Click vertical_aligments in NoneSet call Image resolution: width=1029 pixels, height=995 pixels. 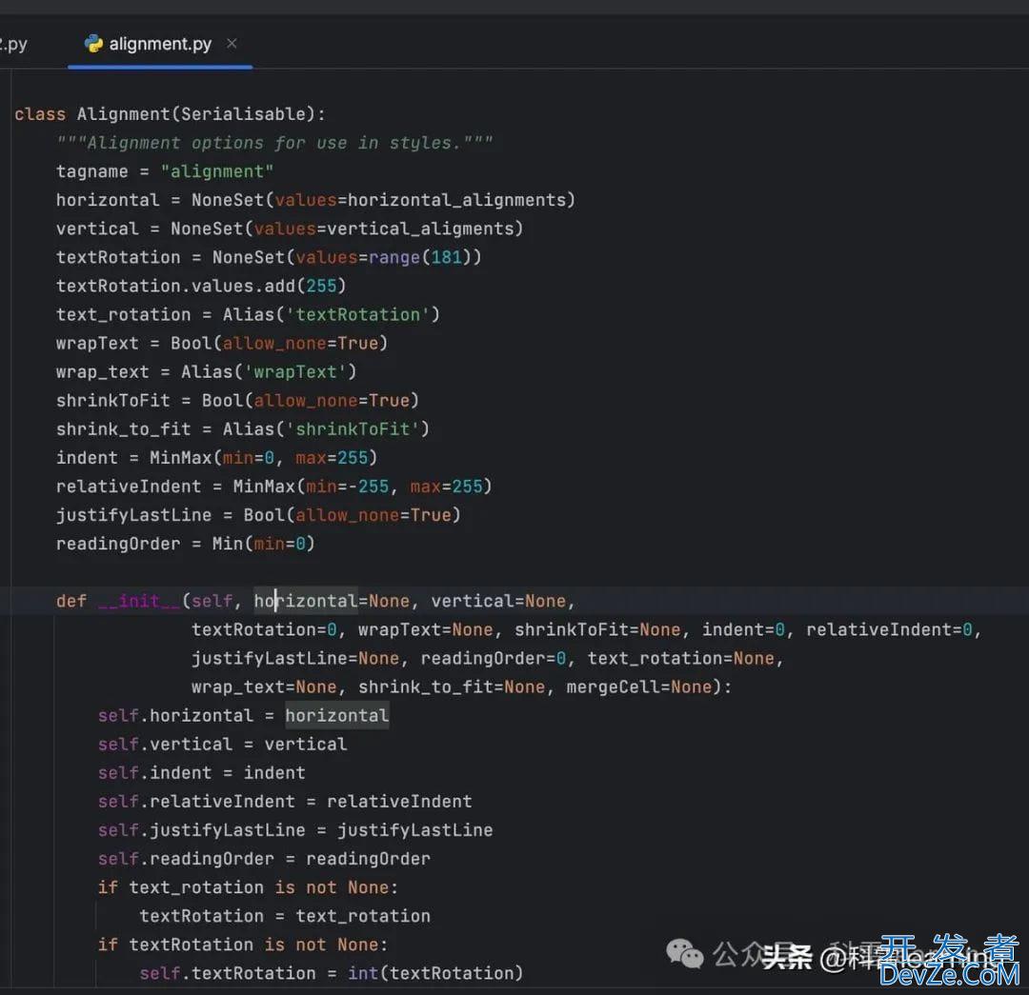point(421,229)
